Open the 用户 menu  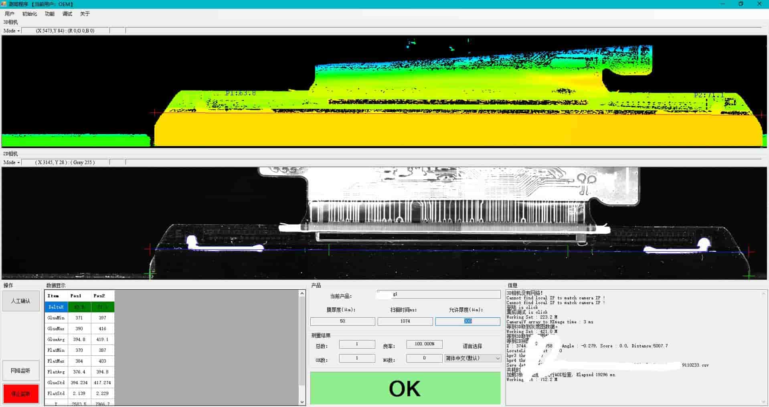click(x=9, y=14)
